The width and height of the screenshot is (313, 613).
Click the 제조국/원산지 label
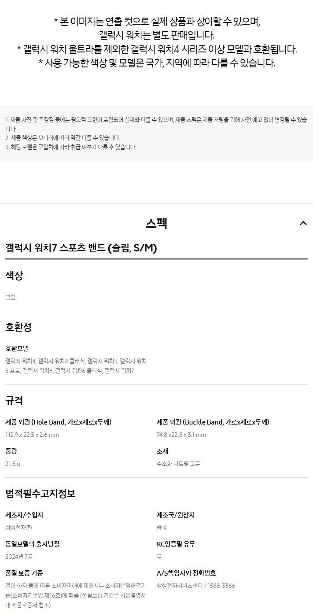(x=176, y=515)
